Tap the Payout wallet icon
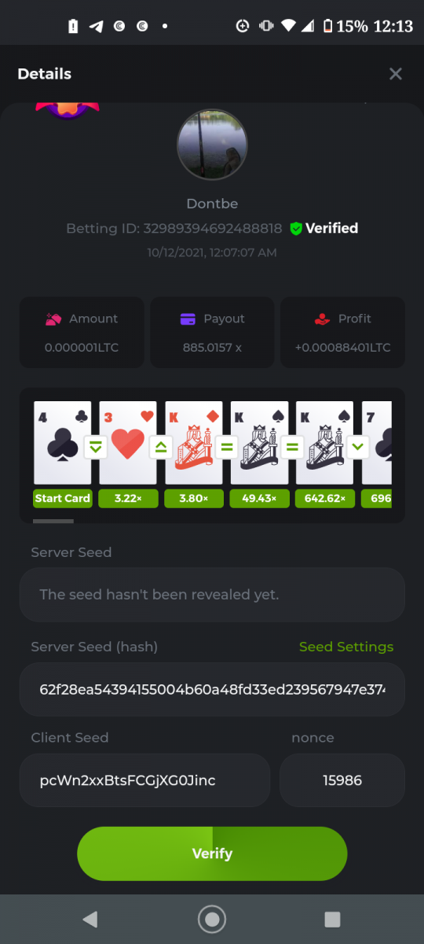 [x=188, y=319]
